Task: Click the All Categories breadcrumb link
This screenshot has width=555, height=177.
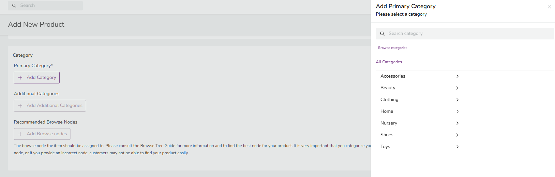Action: (389, 62)
